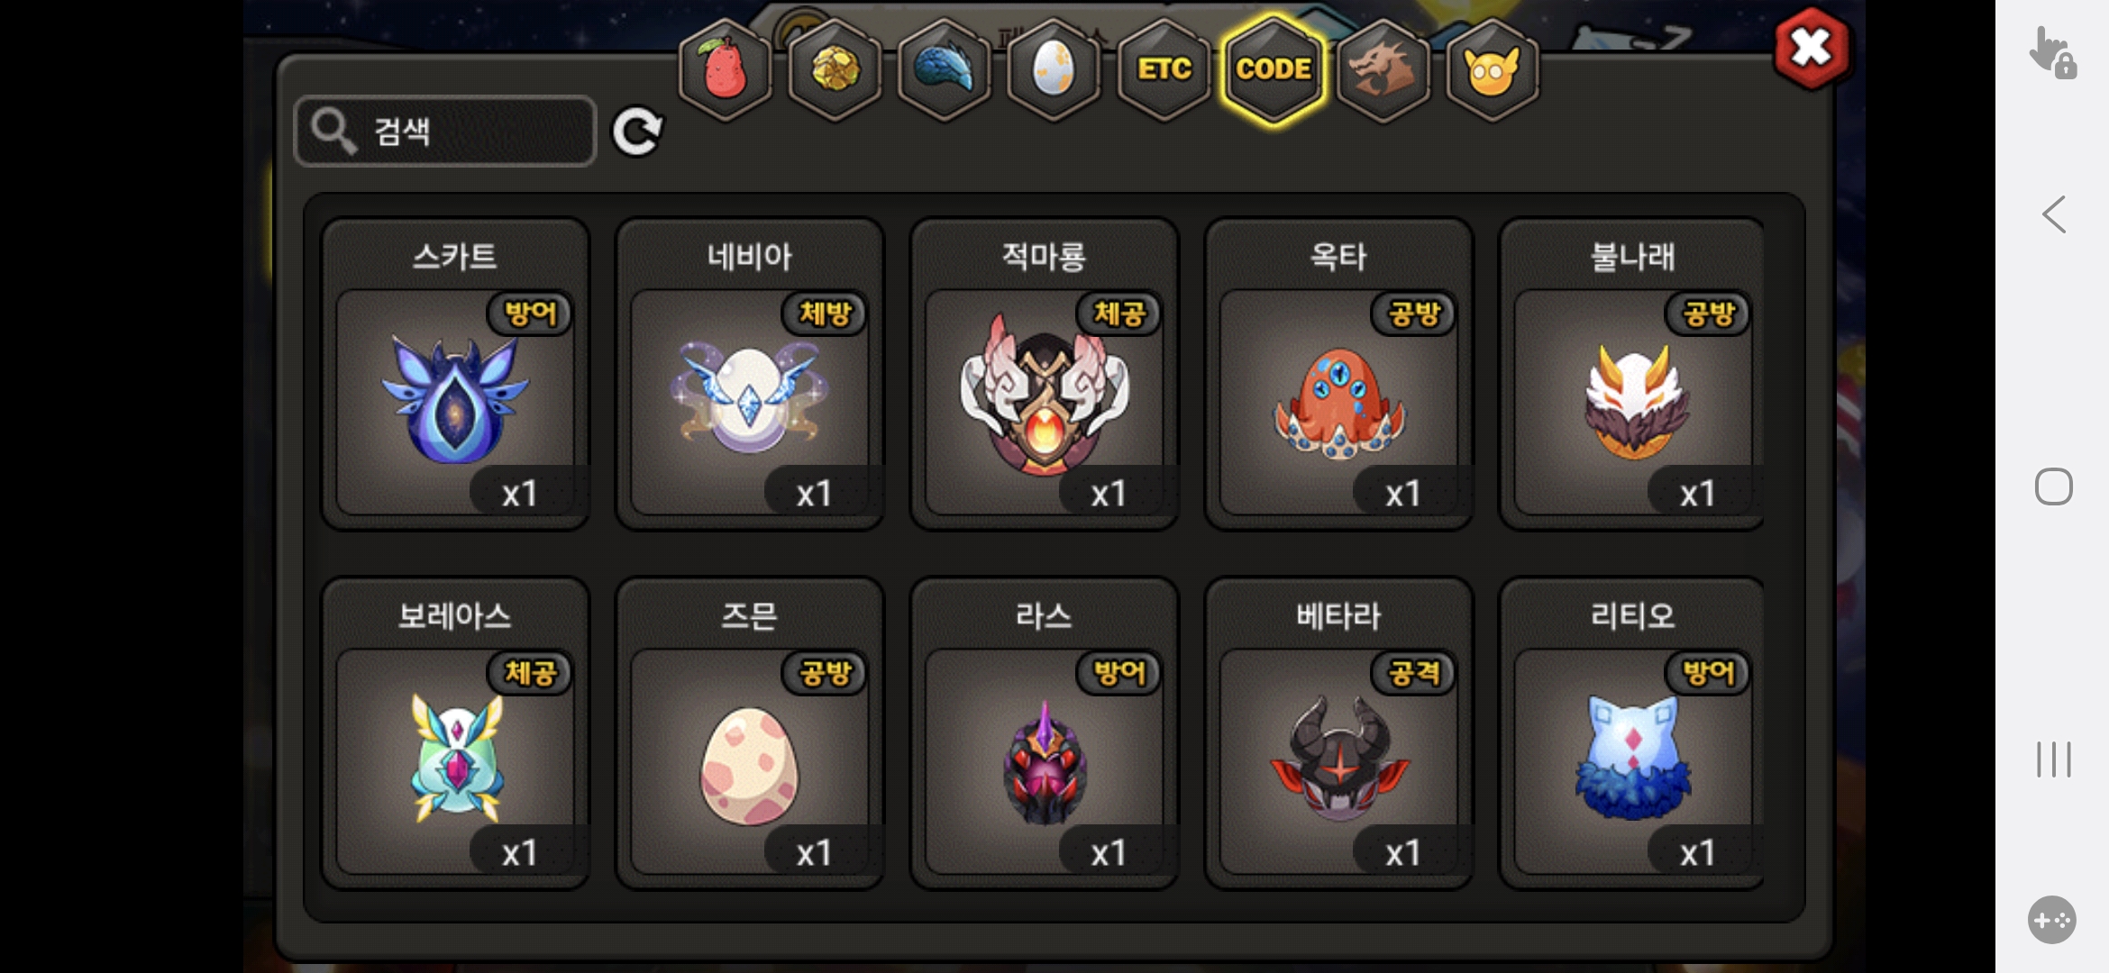Open the red fruit category tab
This screenshot has height=973, width=2109.
[x=726, y=69]
